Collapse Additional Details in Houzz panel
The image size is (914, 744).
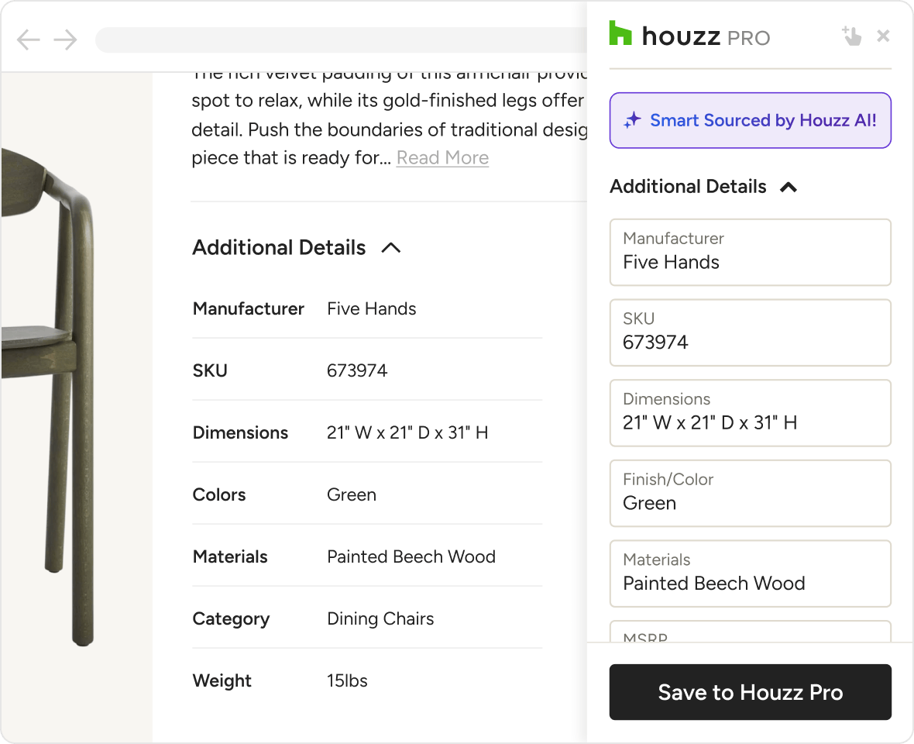point(789,188)
